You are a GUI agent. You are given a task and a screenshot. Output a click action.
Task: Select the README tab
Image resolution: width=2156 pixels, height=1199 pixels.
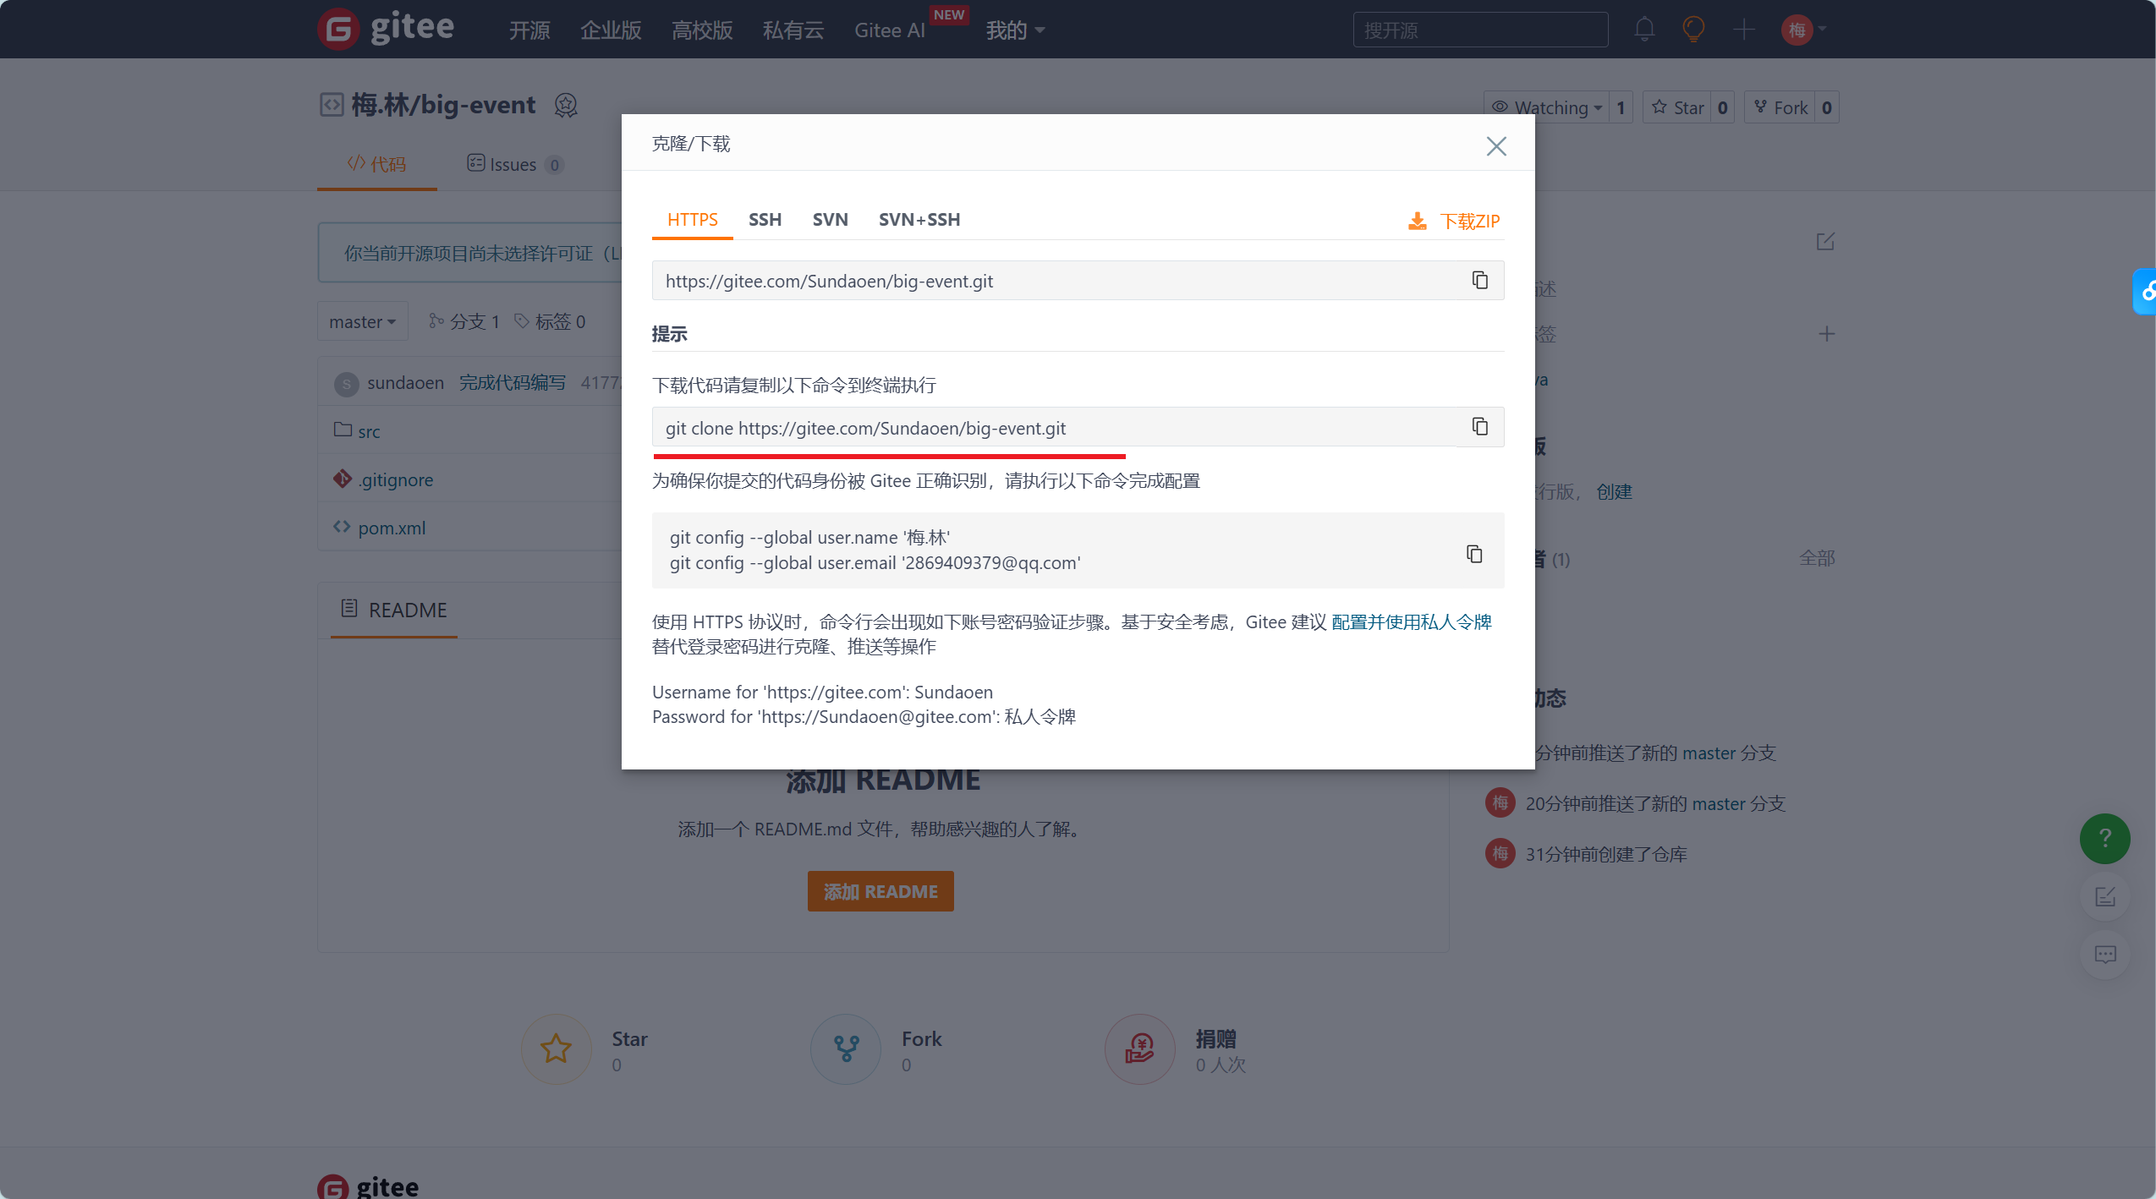click(x=394, y=610)
